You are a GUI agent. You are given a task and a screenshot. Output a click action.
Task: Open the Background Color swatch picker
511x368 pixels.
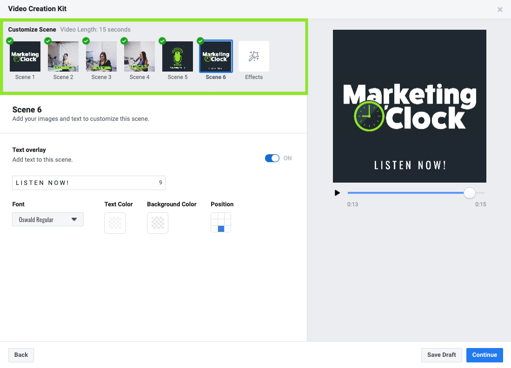157,223
